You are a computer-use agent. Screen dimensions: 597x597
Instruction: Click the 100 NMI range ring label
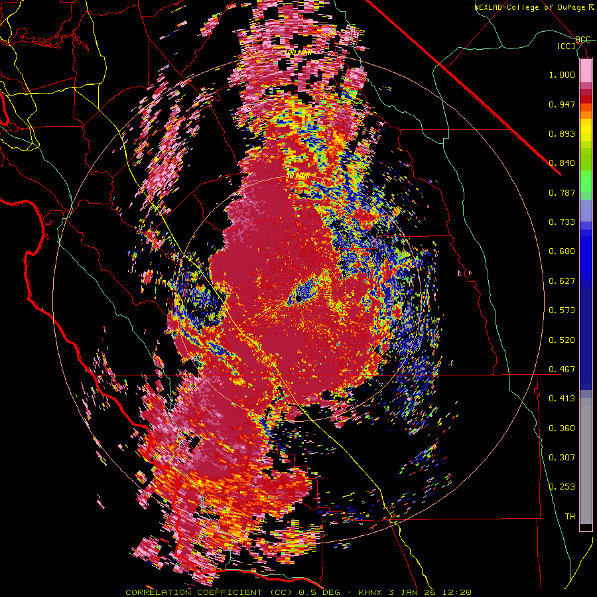[298, 52]
